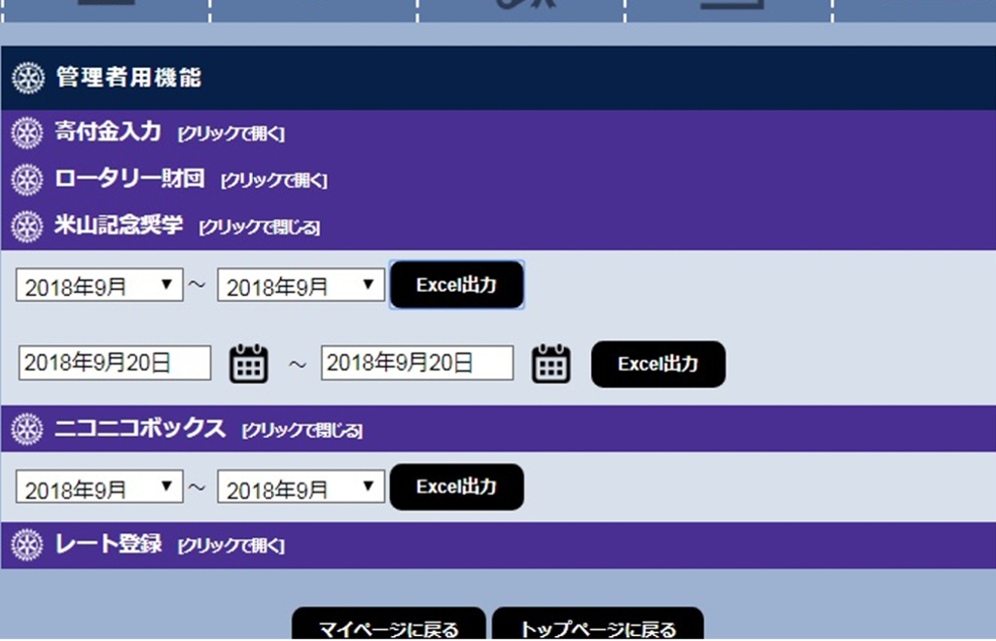Screen dimensions: 996x641
Task: Open the end month dropdown under 米山記念奨学
Action: point(301,286)
